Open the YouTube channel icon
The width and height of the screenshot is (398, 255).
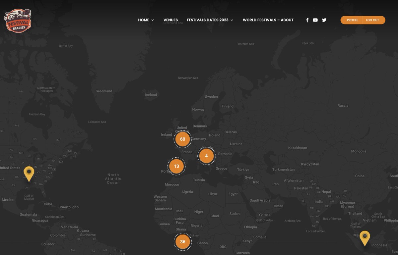(x=315, y=20)
